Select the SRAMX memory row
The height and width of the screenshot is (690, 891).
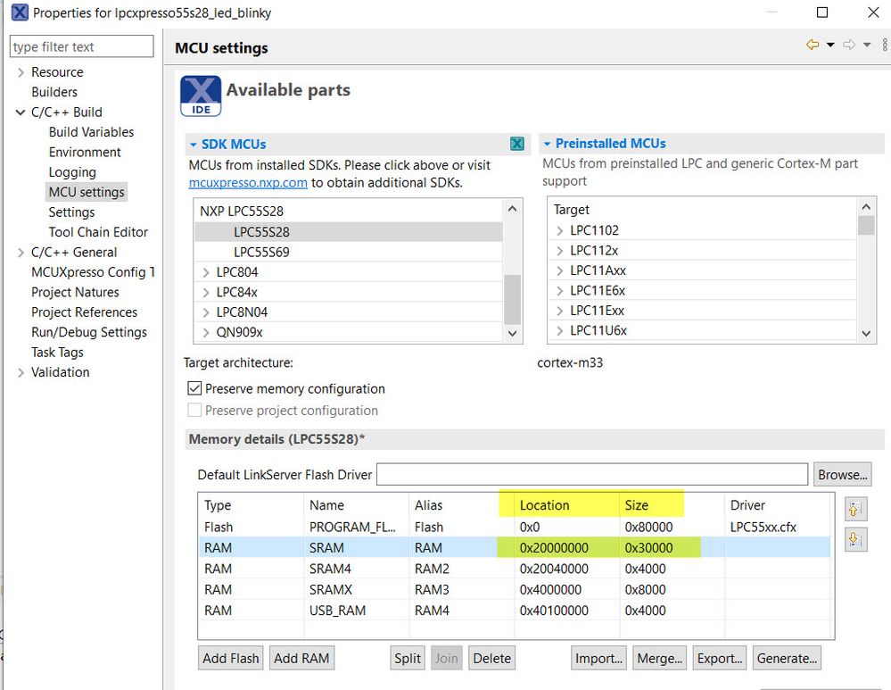pyautogui.click(x=514, y=589)
